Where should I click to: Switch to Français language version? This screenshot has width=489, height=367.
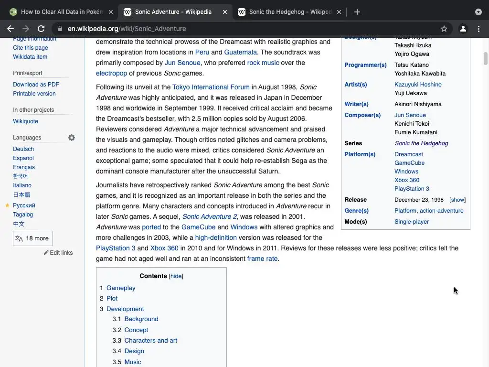pos(24,167)
